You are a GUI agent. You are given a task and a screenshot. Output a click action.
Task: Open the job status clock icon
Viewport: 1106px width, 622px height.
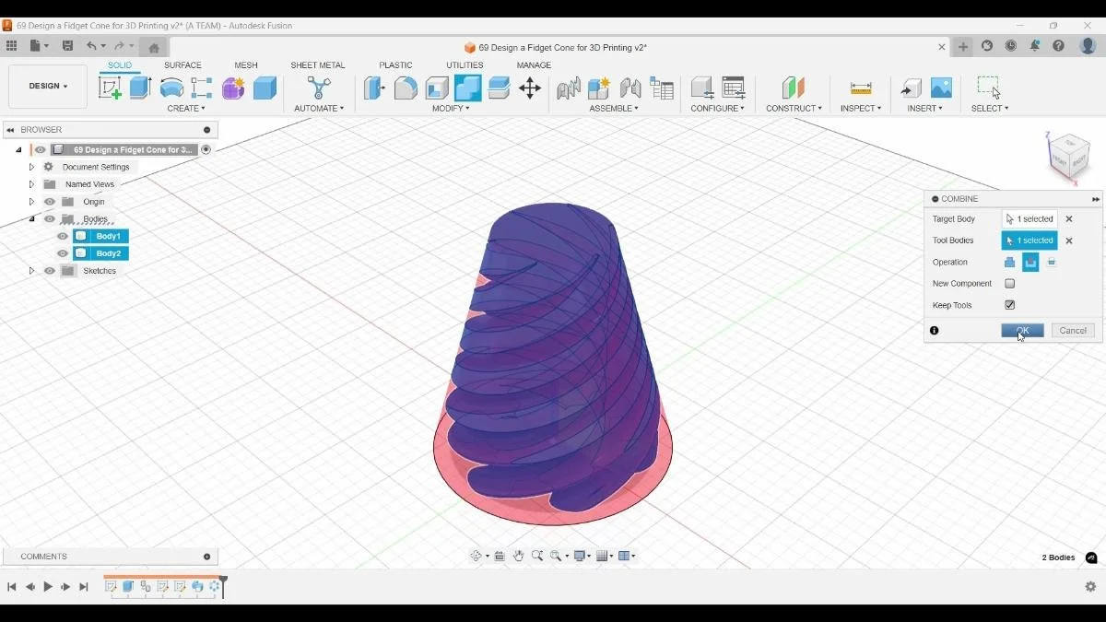(x=1011, y=46)
